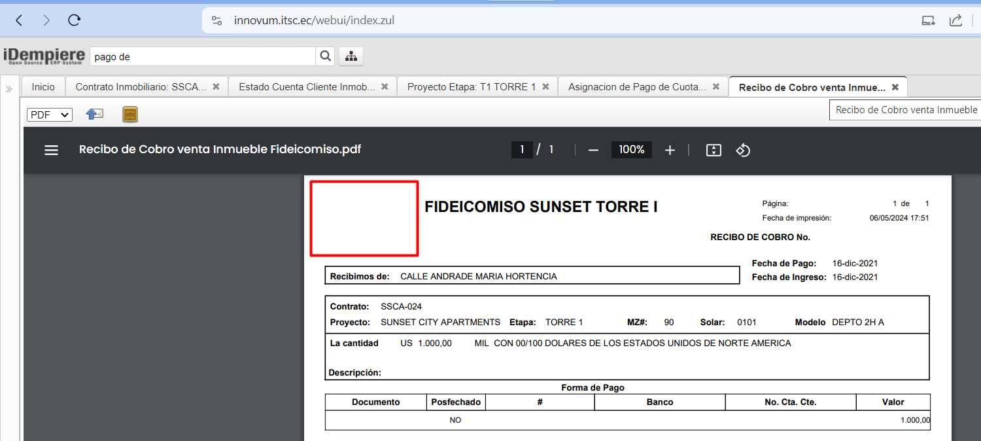Click the archive report icon
The width and height of the screenshot is (981, 441).
point(130,115)
